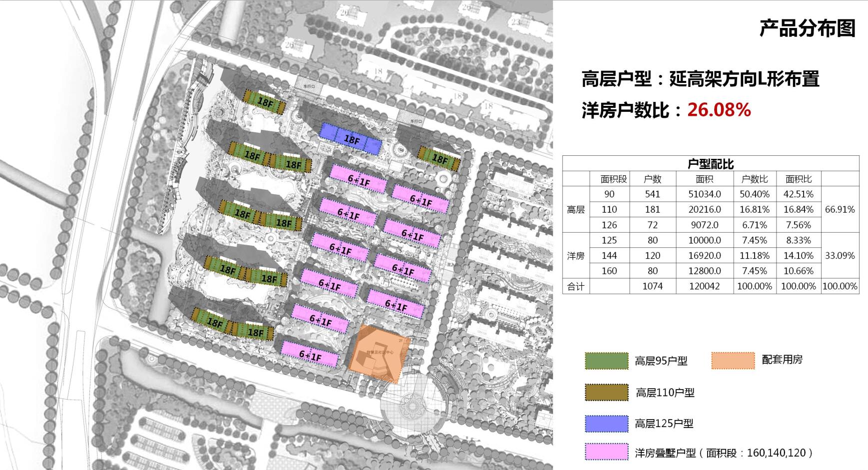
Task: Select the 产品分布图 slide title
Action: (808, 28)
